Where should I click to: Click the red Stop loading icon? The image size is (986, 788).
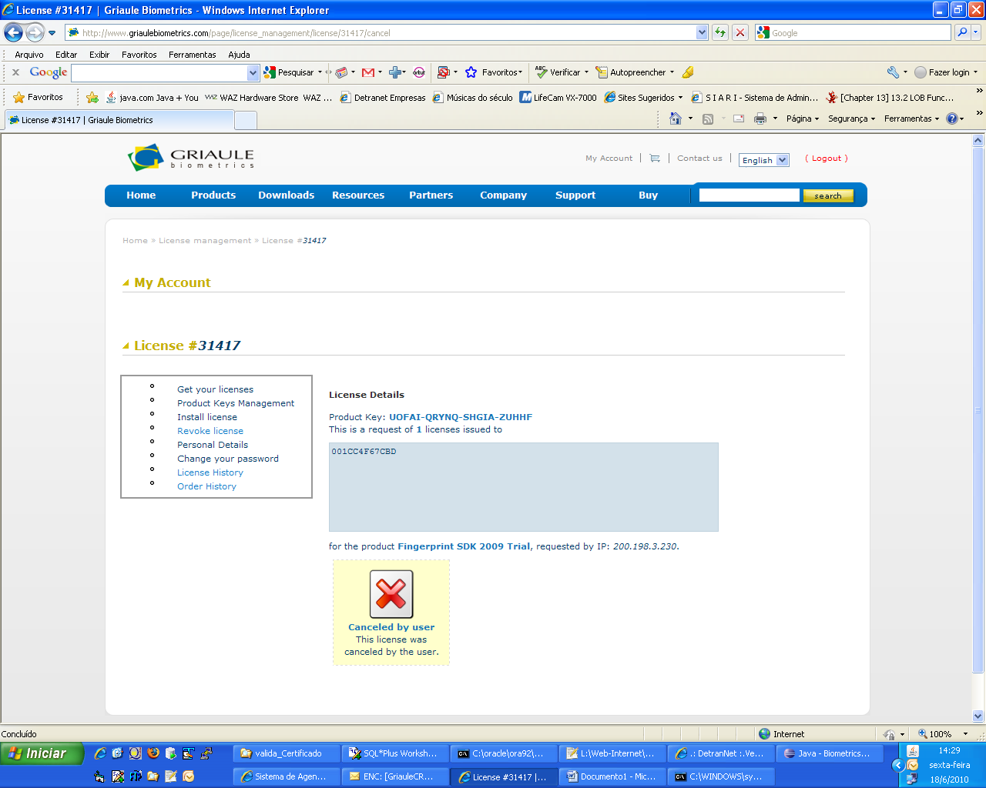740,32
